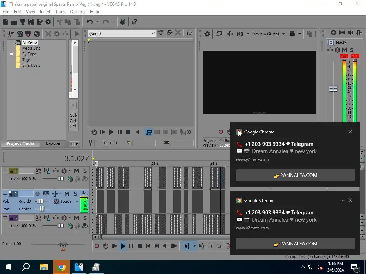This screenshot has width=366, height=274.
Task: Dismiss the upper Google Chrome notification
Action: coord(350,132)
